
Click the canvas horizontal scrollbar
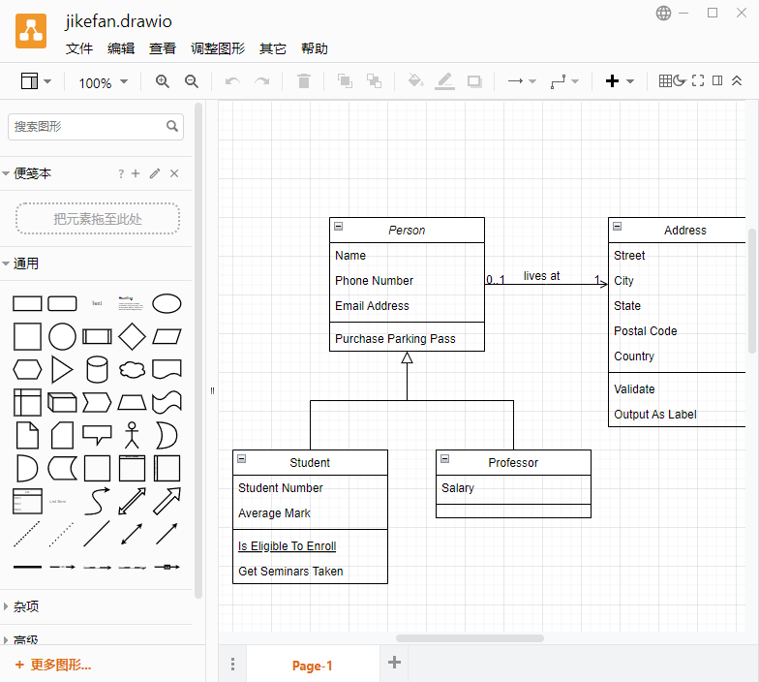click(470, 638)
